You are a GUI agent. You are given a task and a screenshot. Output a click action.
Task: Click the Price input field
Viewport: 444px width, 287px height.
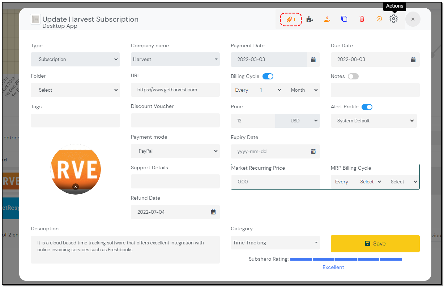[x=253, y=121]
